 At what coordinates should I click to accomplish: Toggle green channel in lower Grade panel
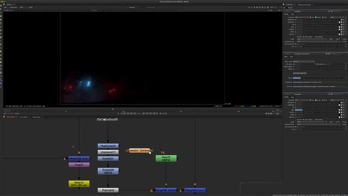point(315,100)
